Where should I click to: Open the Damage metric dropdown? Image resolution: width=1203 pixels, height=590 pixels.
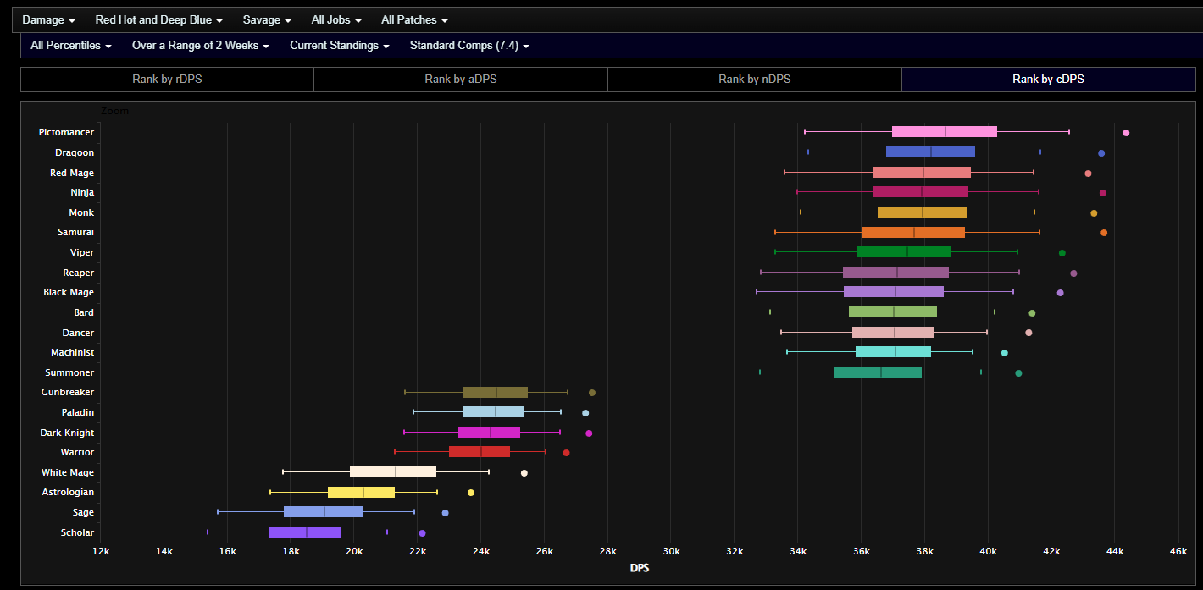[48, 19]
